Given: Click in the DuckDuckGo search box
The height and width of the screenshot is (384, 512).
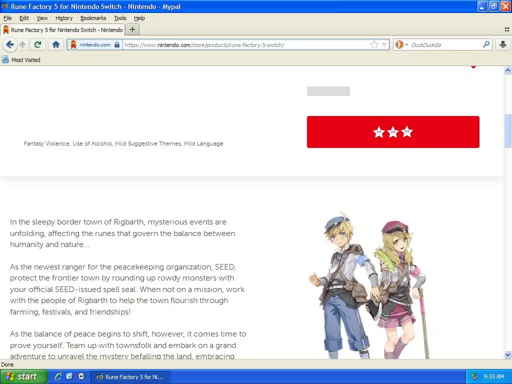Looking at the screenshot, I should tap(445, 44).
